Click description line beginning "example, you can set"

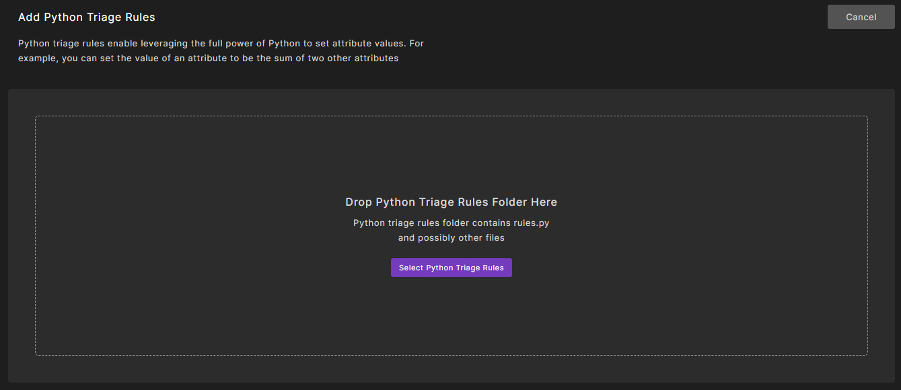(208, 58)
